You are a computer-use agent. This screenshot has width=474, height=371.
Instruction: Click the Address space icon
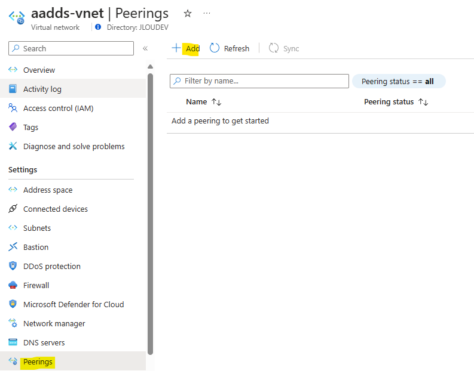tap(13, 190)
